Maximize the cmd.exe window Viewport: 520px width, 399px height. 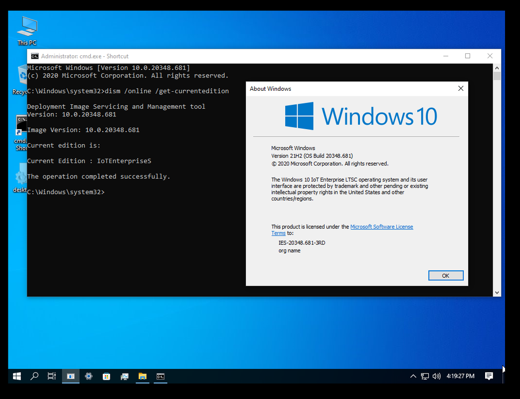(468, 56)
